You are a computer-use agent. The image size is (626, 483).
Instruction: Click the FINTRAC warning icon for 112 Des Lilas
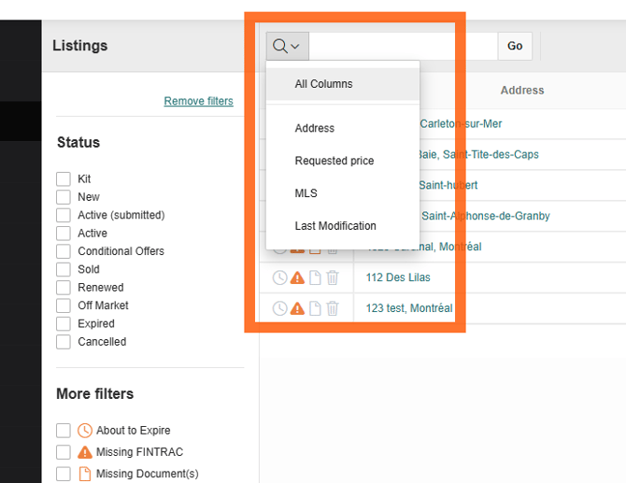pyautogui.click(x=297, y=277)
